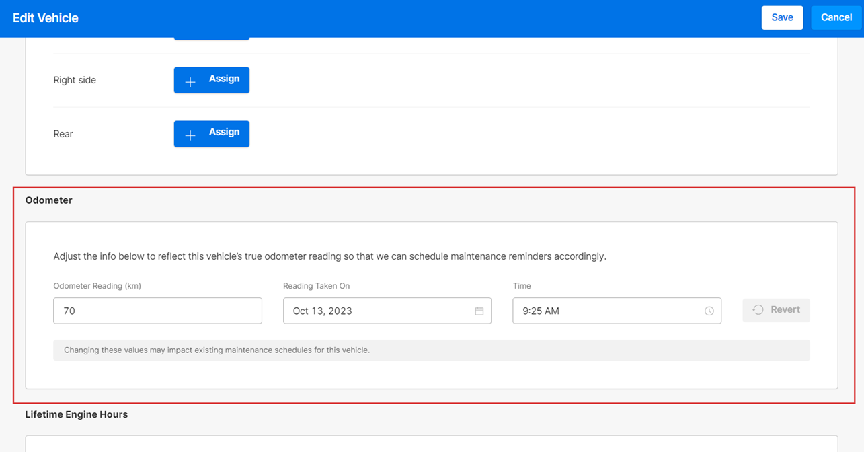Cancel editing the vehicle

836,17
